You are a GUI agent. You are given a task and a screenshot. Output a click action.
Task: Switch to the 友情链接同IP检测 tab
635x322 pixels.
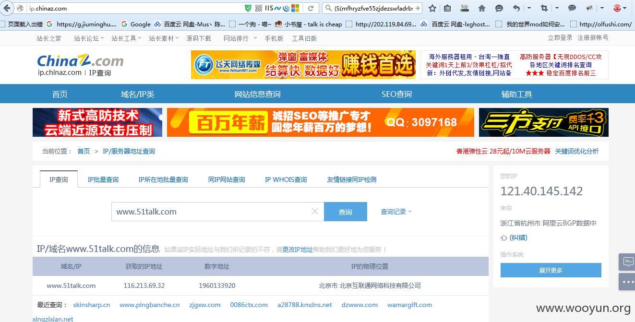(352, 179)
